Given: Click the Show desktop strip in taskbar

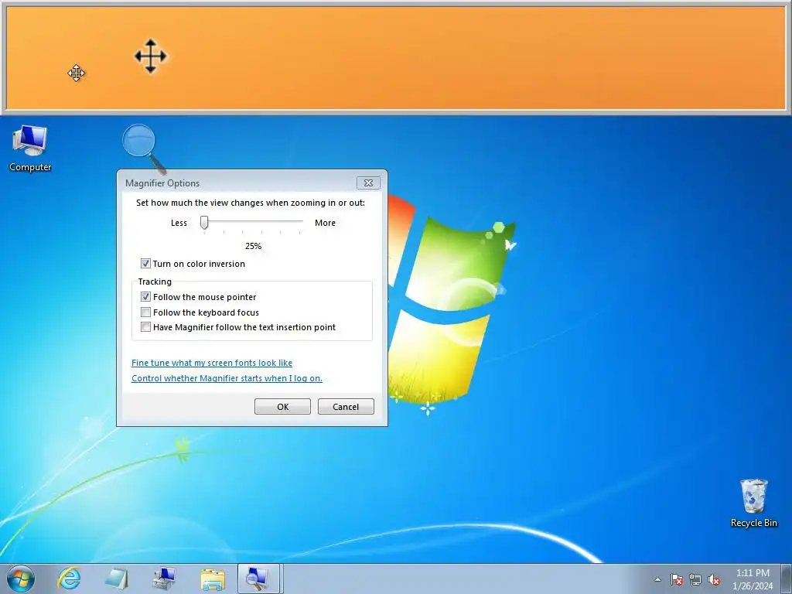Looking at the screenshot, I should (786, 579).
